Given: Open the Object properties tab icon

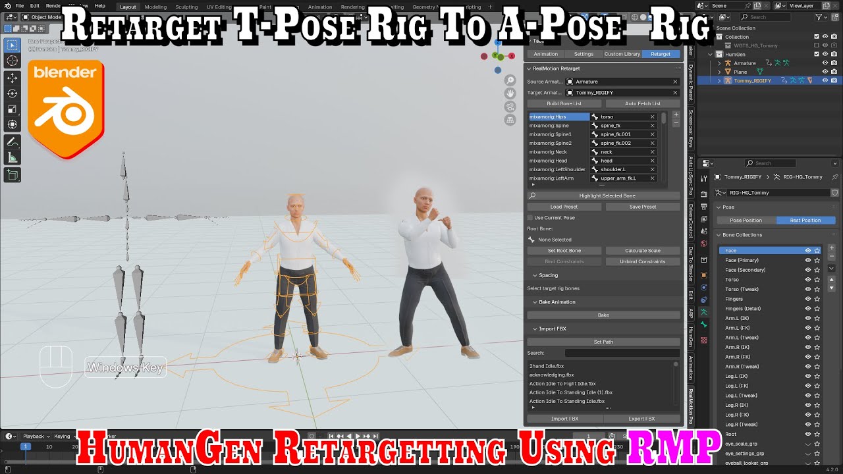Looking at the screenshot, I should click(x=704, y=275).
